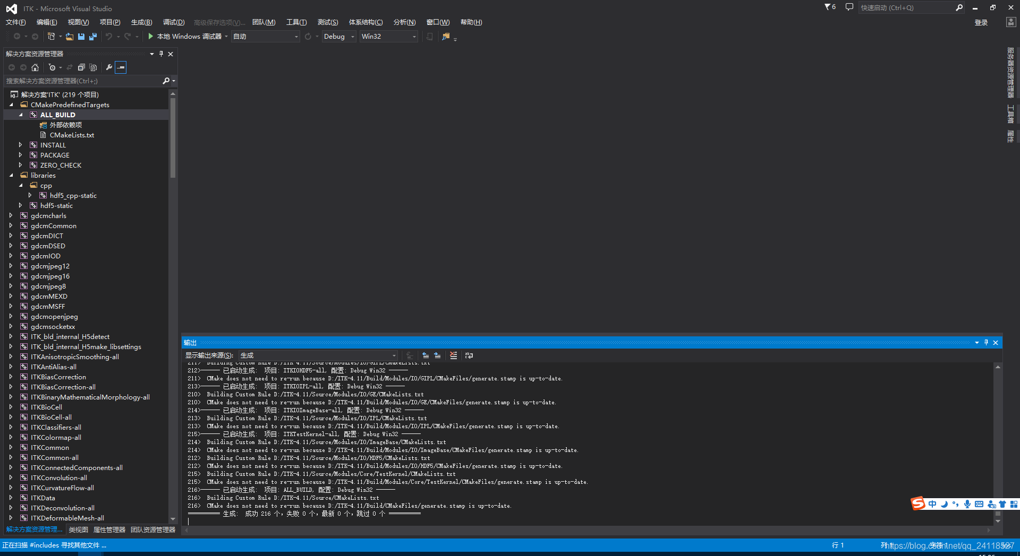The height and width of the screenshot is (556, 1020).
Task: Open the 编辑(E) menu
Action: 47,22
